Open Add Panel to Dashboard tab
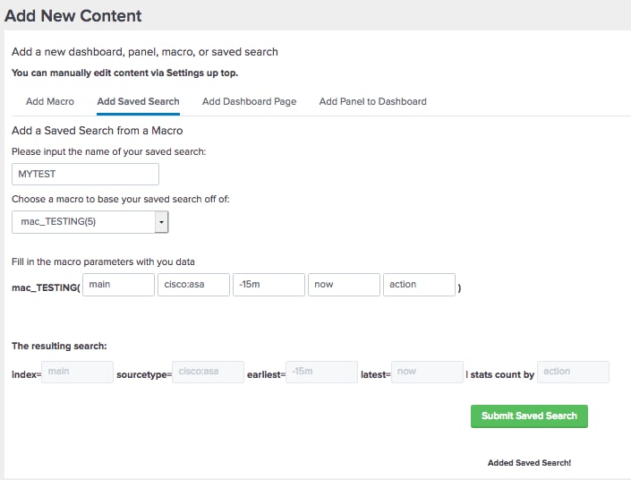Viewport: 631px width, 480px height. coord(372,101)
